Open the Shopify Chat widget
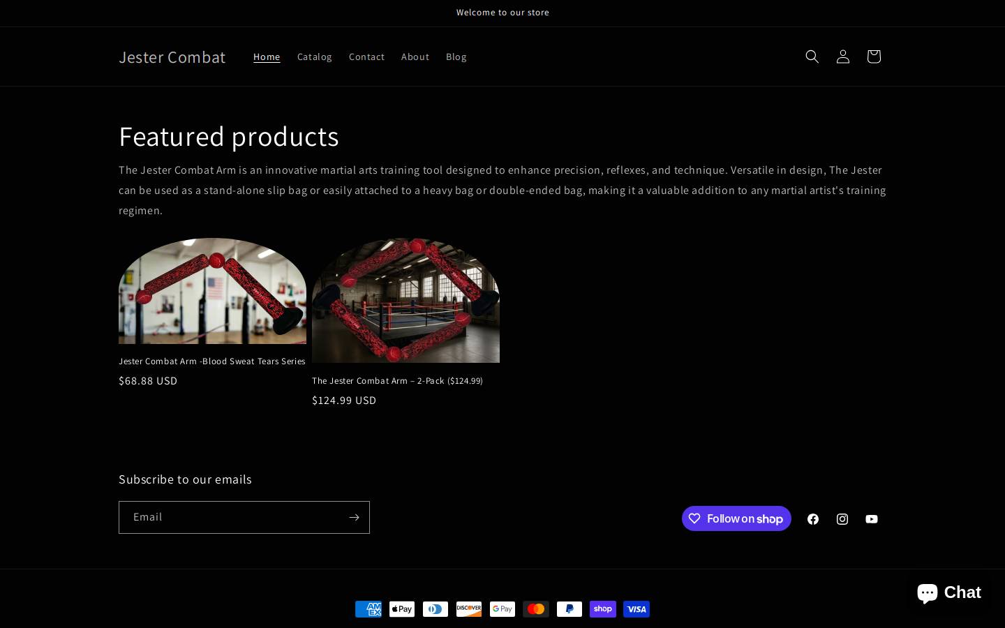 coord(949,592)
